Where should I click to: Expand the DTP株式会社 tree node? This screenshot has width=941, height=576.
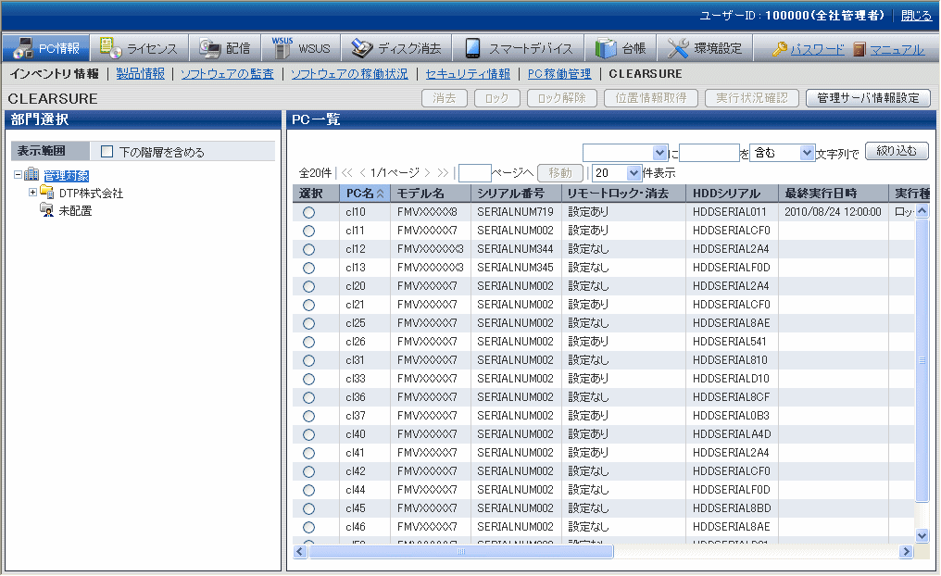pyautogui.click(x=33, y=193)
